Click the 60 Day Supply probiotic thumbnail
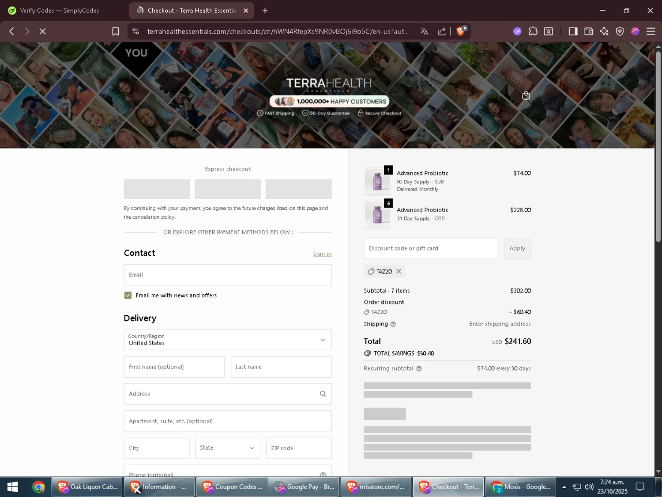This screenshot has height=497, width=662. [377, 181]
